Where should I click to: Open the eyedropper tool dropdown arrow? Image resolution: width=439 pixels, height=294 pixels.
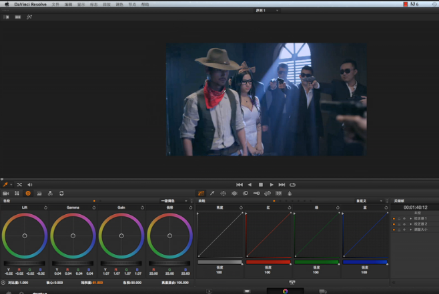tap(11, 184)
